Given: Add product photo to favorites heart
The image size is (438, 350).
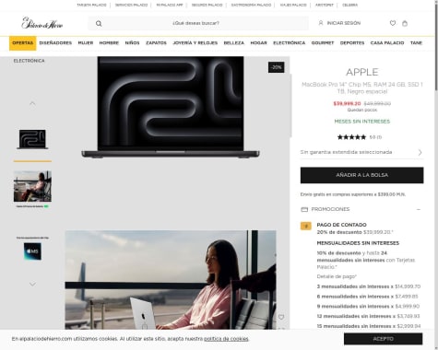Looking at the screenshot, I should (281, 317).
